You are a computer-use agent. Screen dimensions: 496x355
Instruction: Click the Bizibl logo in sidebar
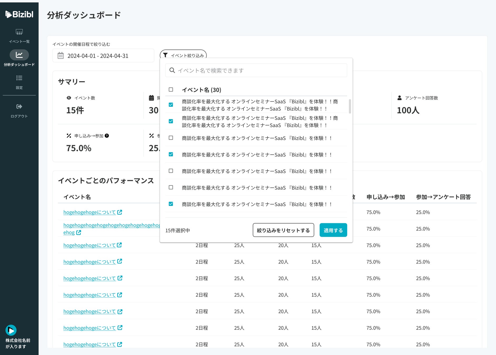(19, 14)
